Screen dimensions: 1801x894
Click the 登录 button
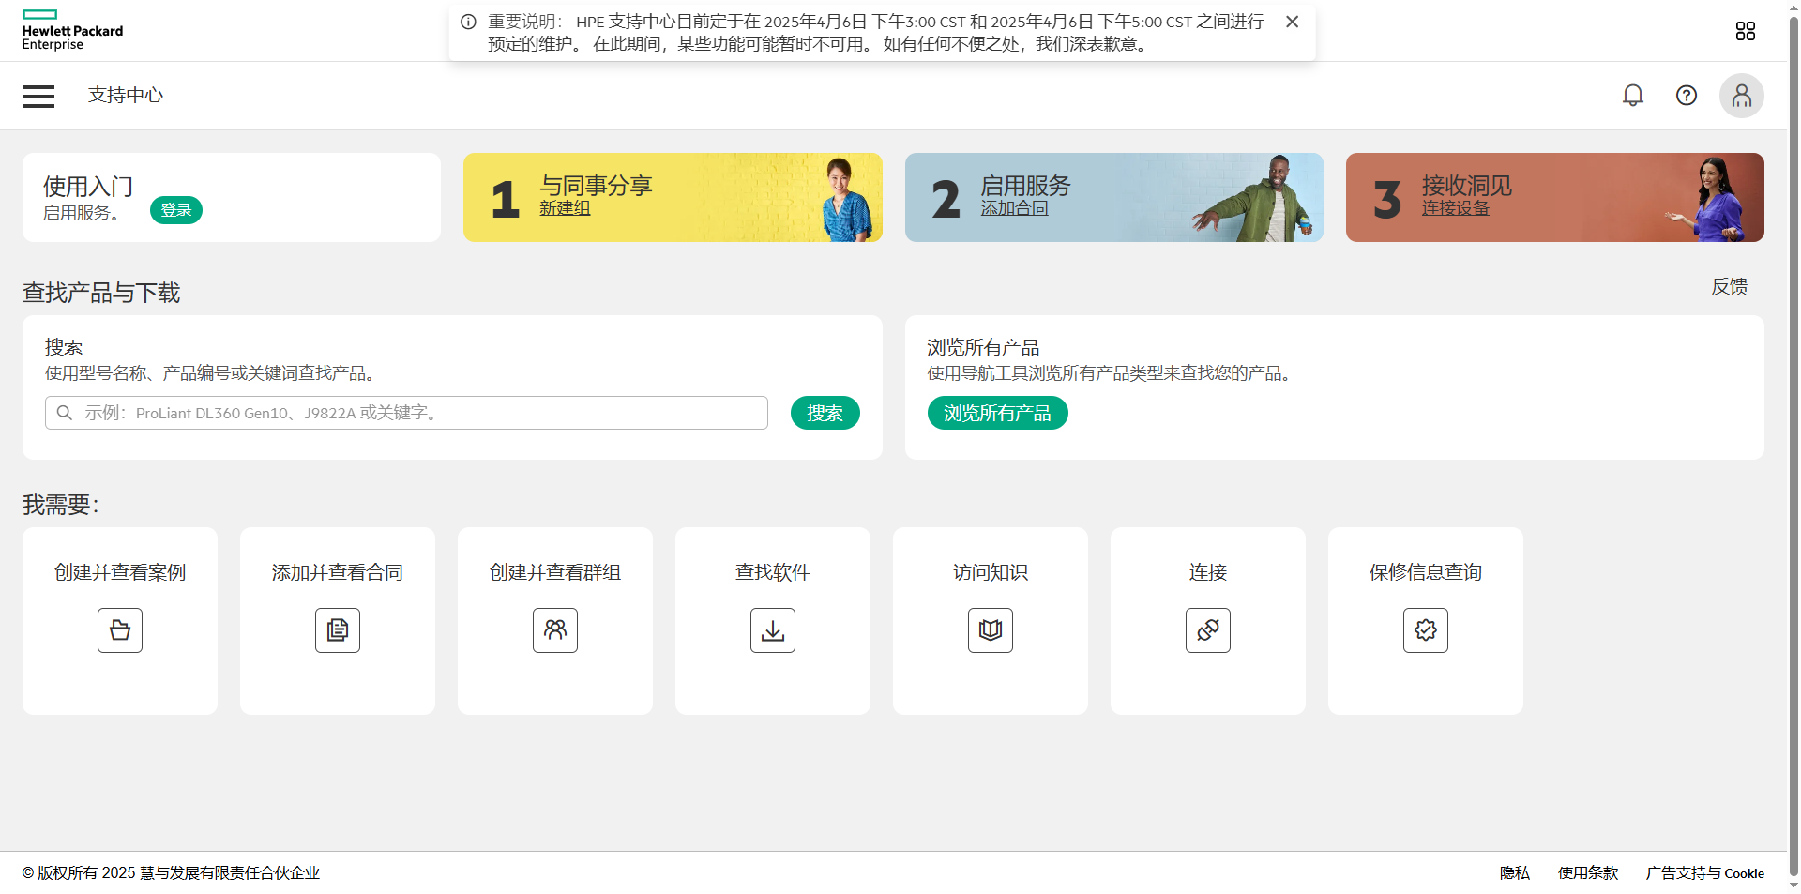tap(176, 210)
